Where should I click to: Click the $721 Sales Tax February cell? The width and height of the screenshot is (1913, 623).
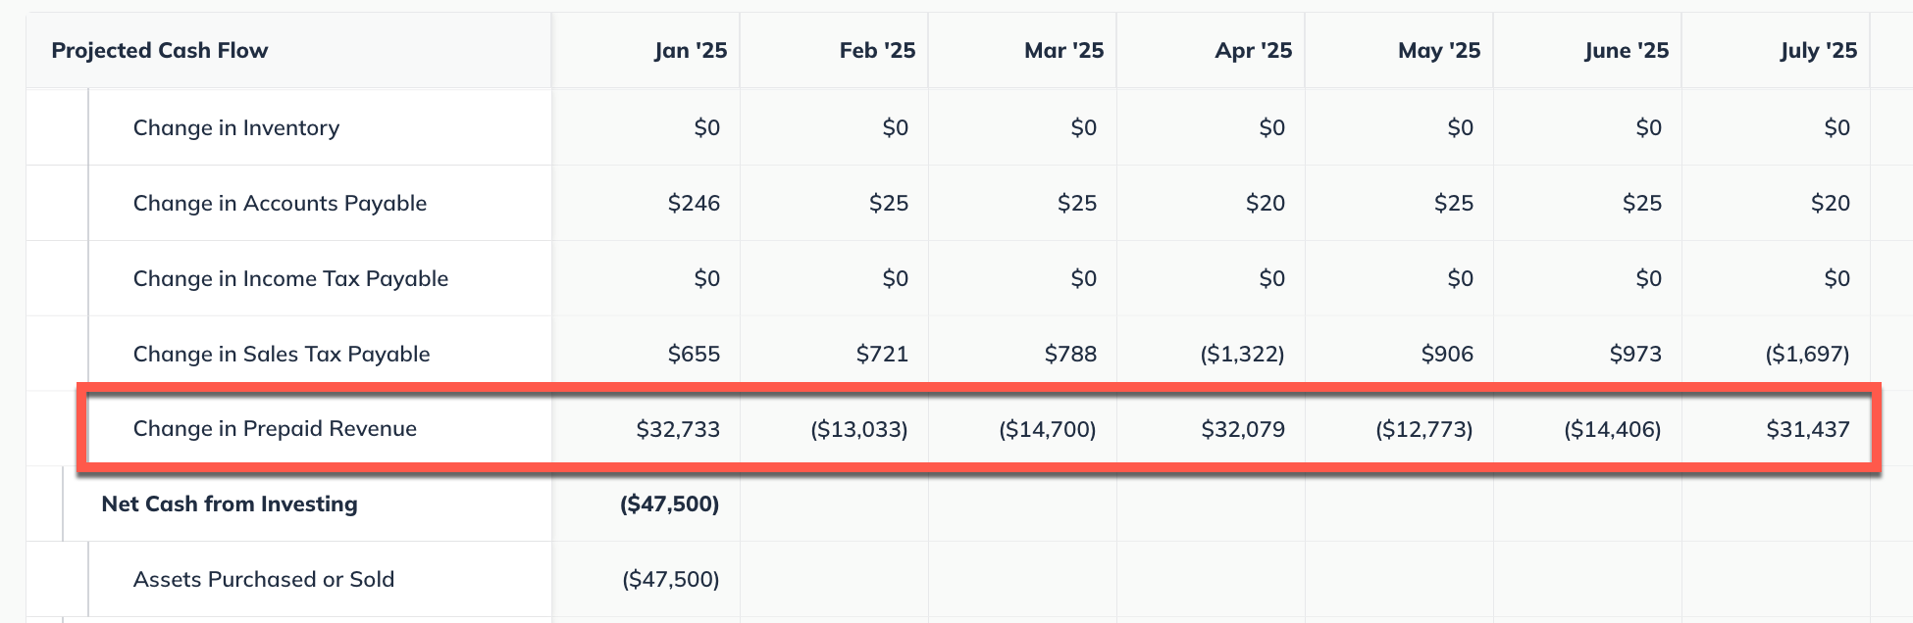point(882,355)
